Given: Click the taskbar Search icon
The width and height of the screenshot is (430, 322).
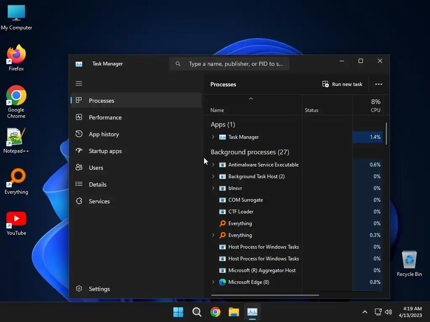Looking at the screenshot, I should coord(197,312).
